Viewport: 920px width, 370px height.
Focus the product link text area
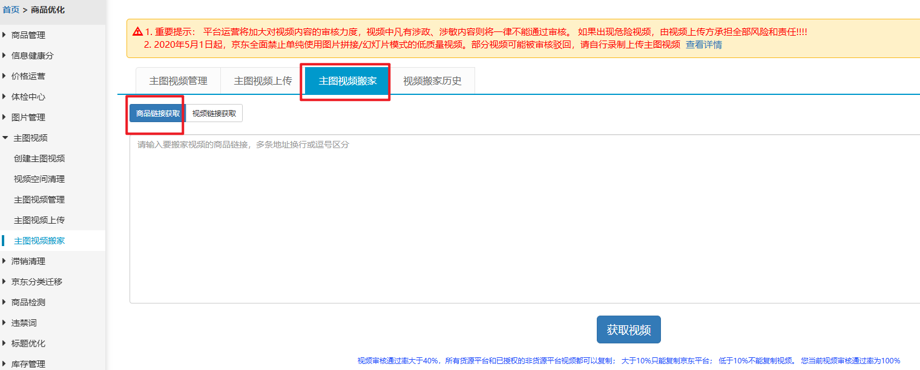[524, 218]
